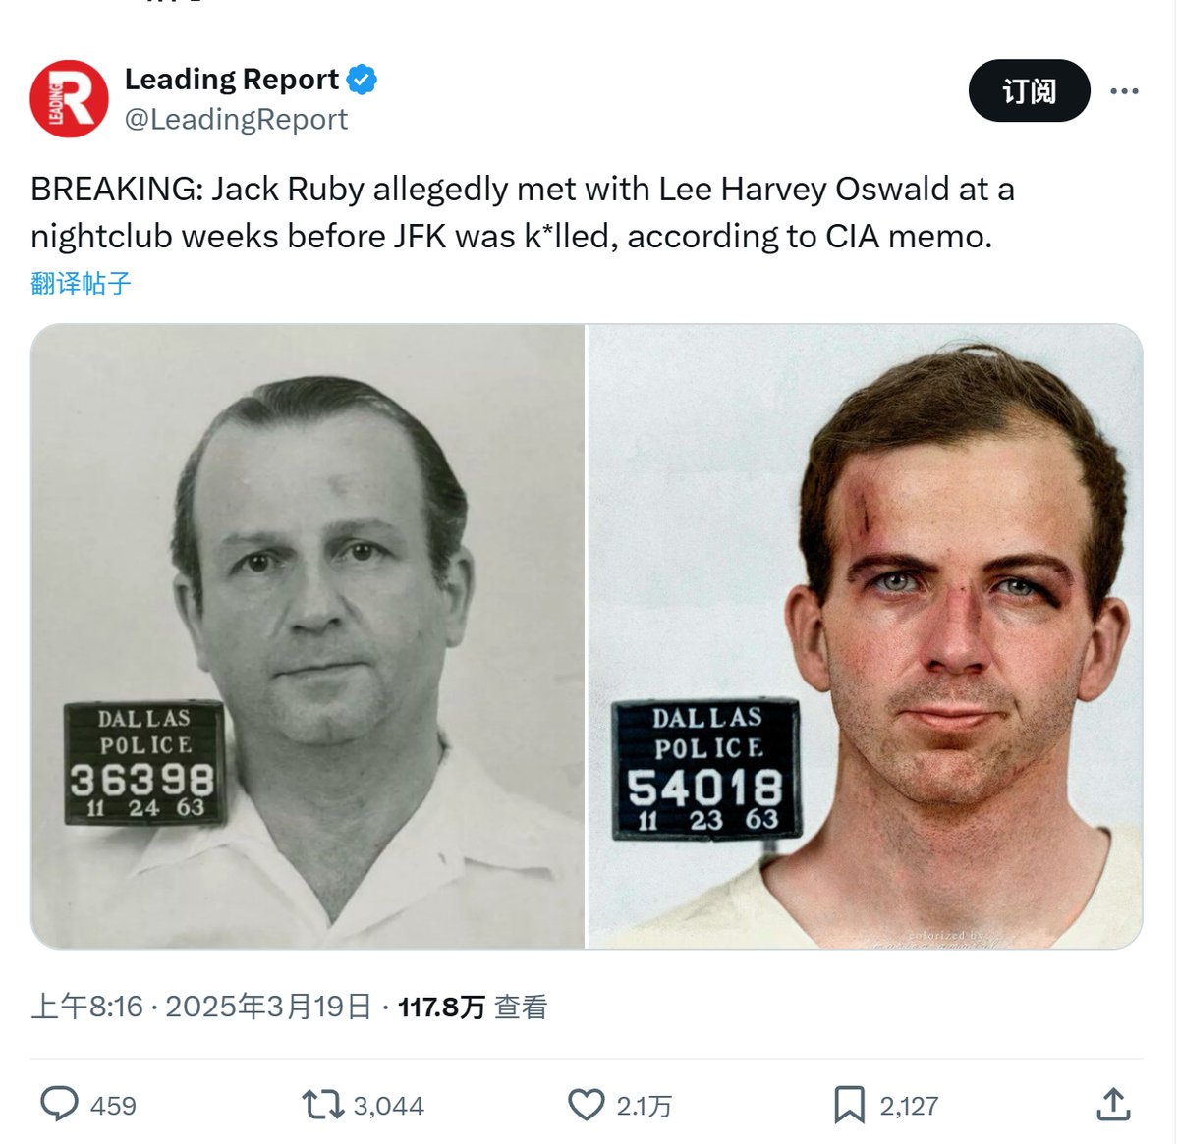Click the 2,127 bookmarks count
This screenshot has height=1144, width=1179.
[x=909, y=1106]
